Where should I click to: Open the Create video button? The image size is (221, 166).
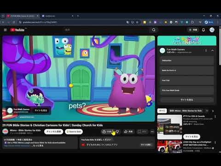coord(193,30)
